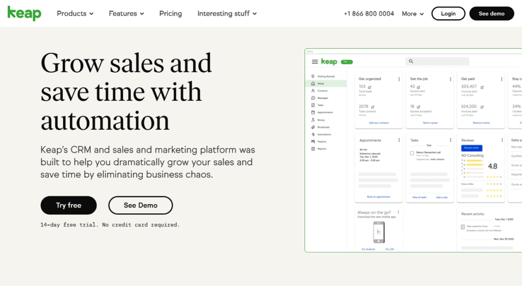Click See demo button in header
The height and width of the screenshot is (286, 522).
(492, 14)
